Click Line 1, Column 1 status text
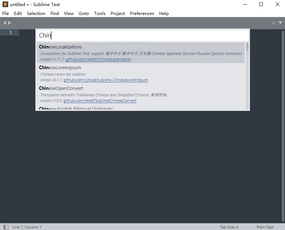The width and height of the screenshot is (285, 230). [x=27, y=227]
